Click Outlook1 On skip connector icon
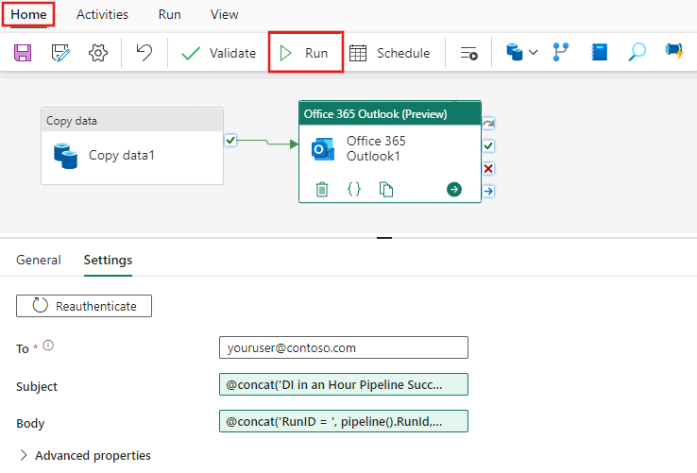The image size is (697, 473). point(488,123)
